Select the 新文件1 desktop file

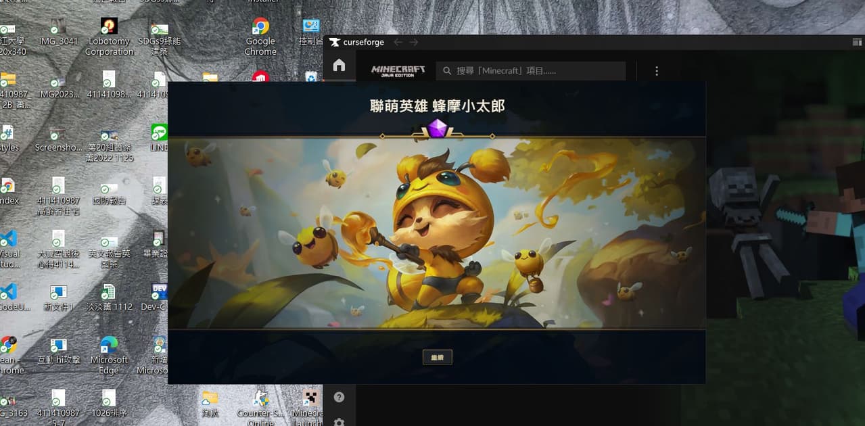tap(58, 298)
